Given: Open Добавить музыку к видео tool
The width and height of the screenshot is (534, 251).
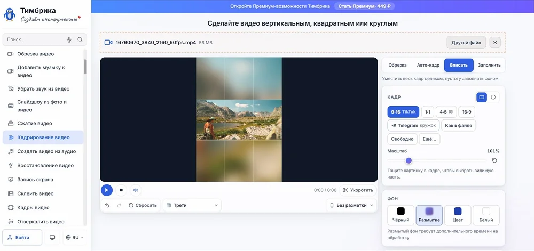Looking at the screenshot, I should click(43, 71).
